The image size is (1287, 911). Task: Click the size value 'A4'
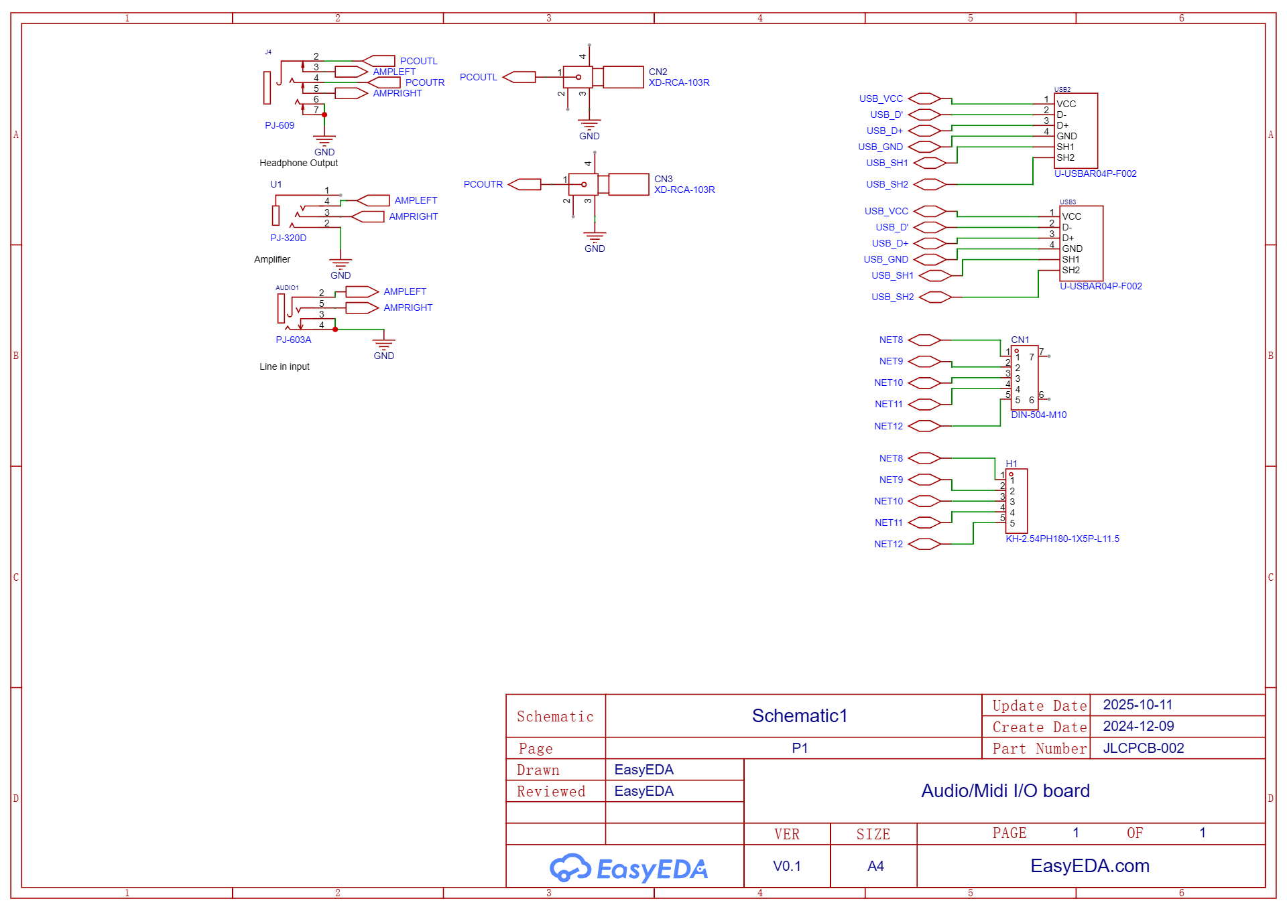(x=875, y=866)
